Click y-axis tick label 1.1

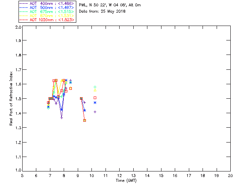click(18, 157)
